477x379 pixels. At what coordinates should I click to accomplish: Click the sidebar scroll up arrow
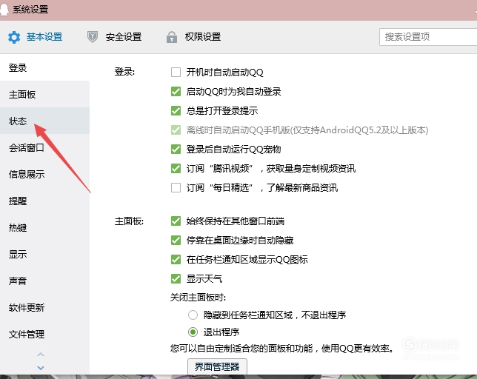pyautogui.click(x=41, y=355)
